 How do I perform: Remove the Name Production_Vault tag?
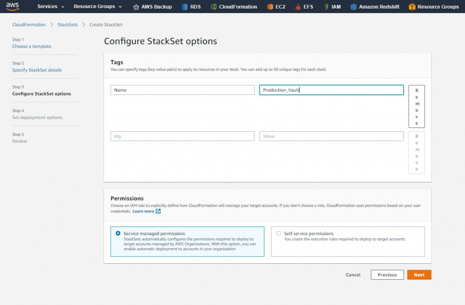[416, 106]
